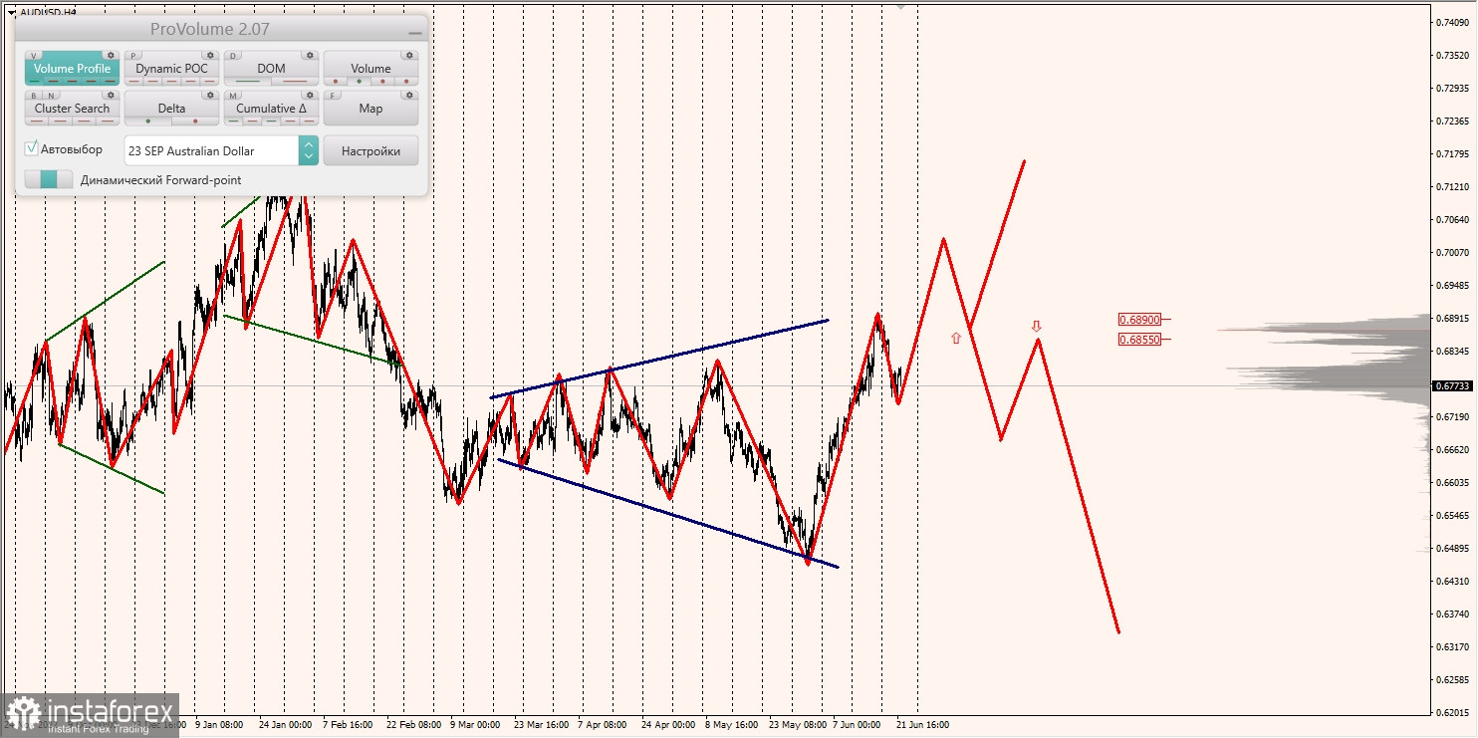Image resolution: width=1478 pixels, height=738 pixels.
Task: Click the 23 May 08:00 date label
Action: [797, 725]
